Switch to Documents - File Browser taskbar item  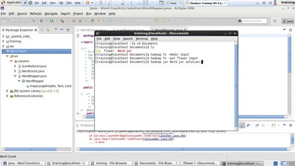(x=155, y=163)
